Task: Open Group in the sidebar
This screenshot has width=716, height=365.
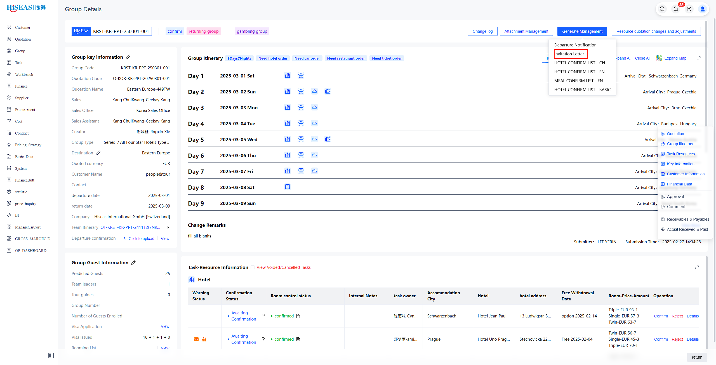Action: tap(20, 51)
